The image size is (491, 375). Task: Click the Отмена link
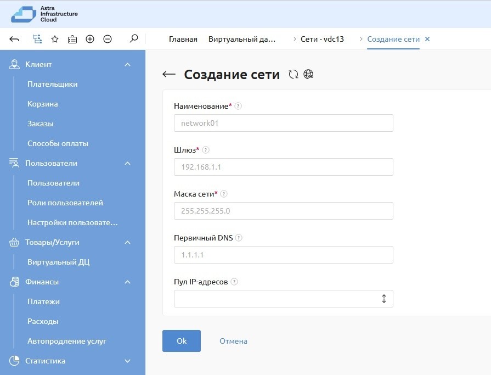(233, 341)
